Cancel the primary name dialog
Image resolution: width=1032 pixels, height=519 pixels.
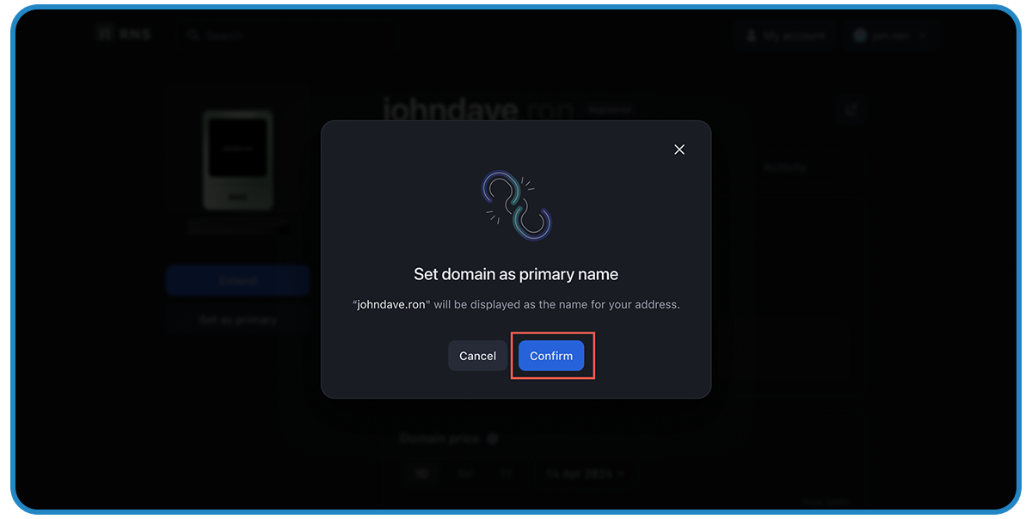coord(477,356)
